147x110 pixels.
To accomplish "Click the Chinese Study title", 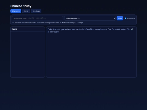I will pos(21,6).
